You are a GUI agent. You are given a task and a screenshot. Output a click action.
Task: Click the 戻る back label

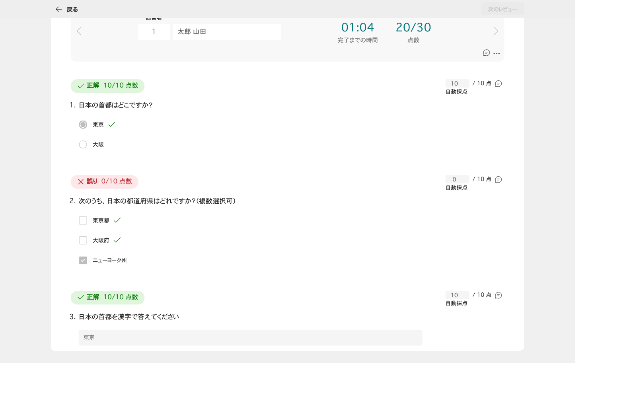(72, 10)
